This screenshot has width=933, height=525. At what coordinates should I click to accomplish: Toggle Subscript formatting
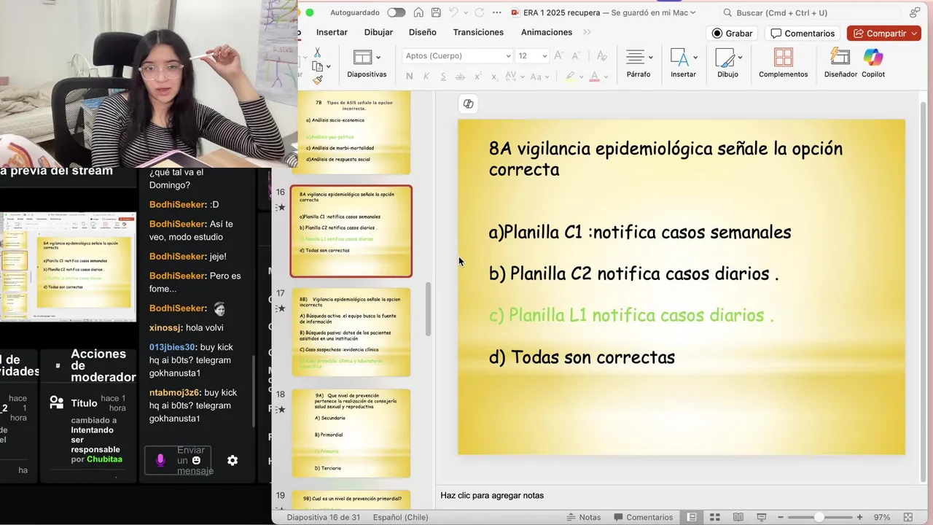tap(495, 77)
